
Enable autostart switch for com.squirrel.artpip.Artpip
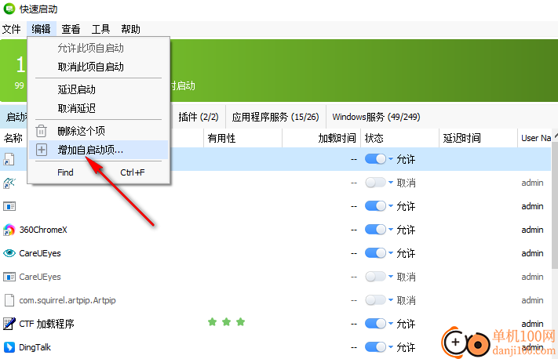tap(375, 300)
